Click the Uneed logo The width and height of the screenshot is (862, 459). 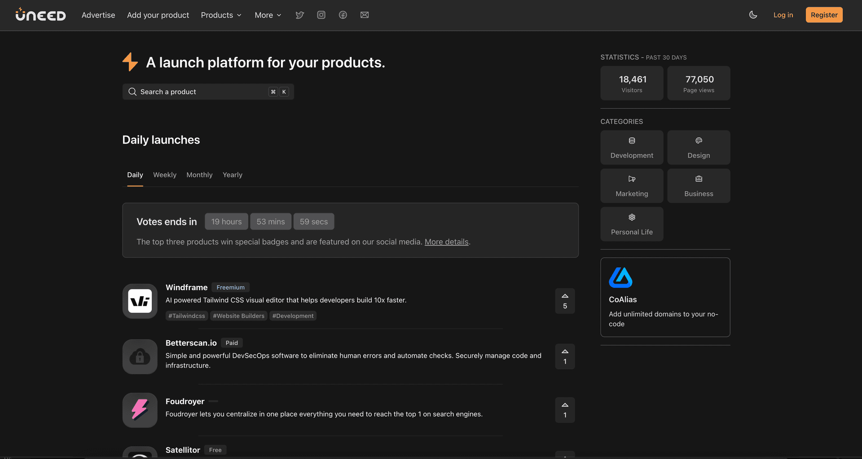(x=40, y=15)
